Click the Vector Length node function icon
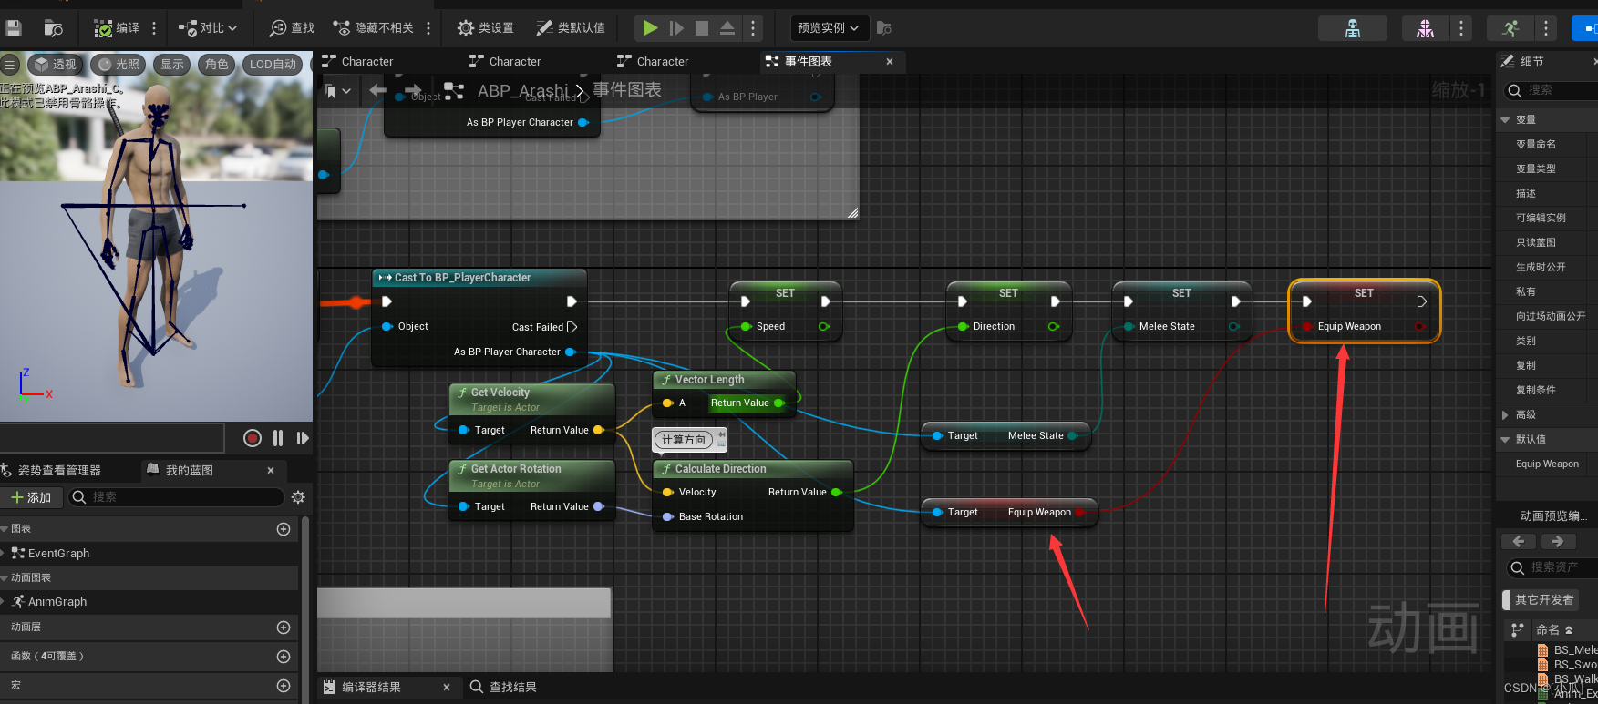Screen dimensions: 1598x704 pos(667,380)
